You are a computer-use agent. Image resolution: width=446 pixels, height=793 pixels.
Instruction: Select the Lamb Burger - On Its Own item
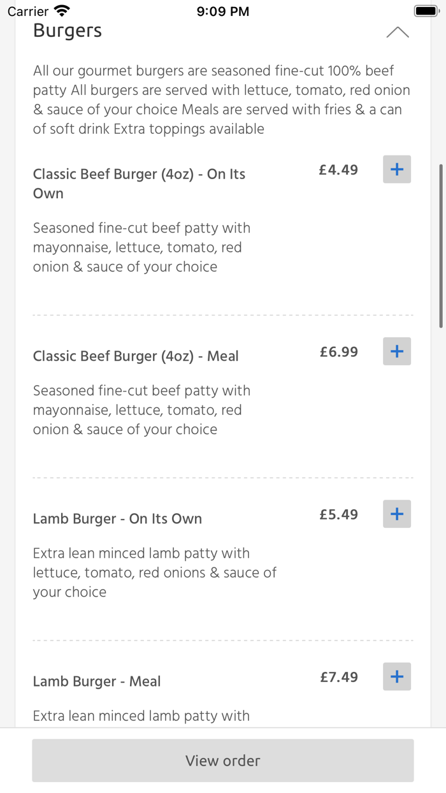[117, 518]
